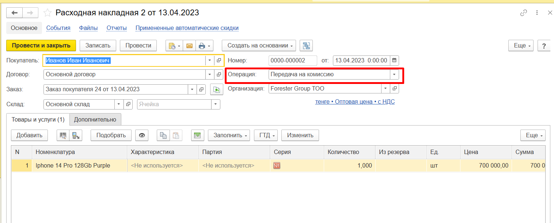Open the События navigation tab
Viewport: 554px width, 223px height.
[x=58, y=28]
